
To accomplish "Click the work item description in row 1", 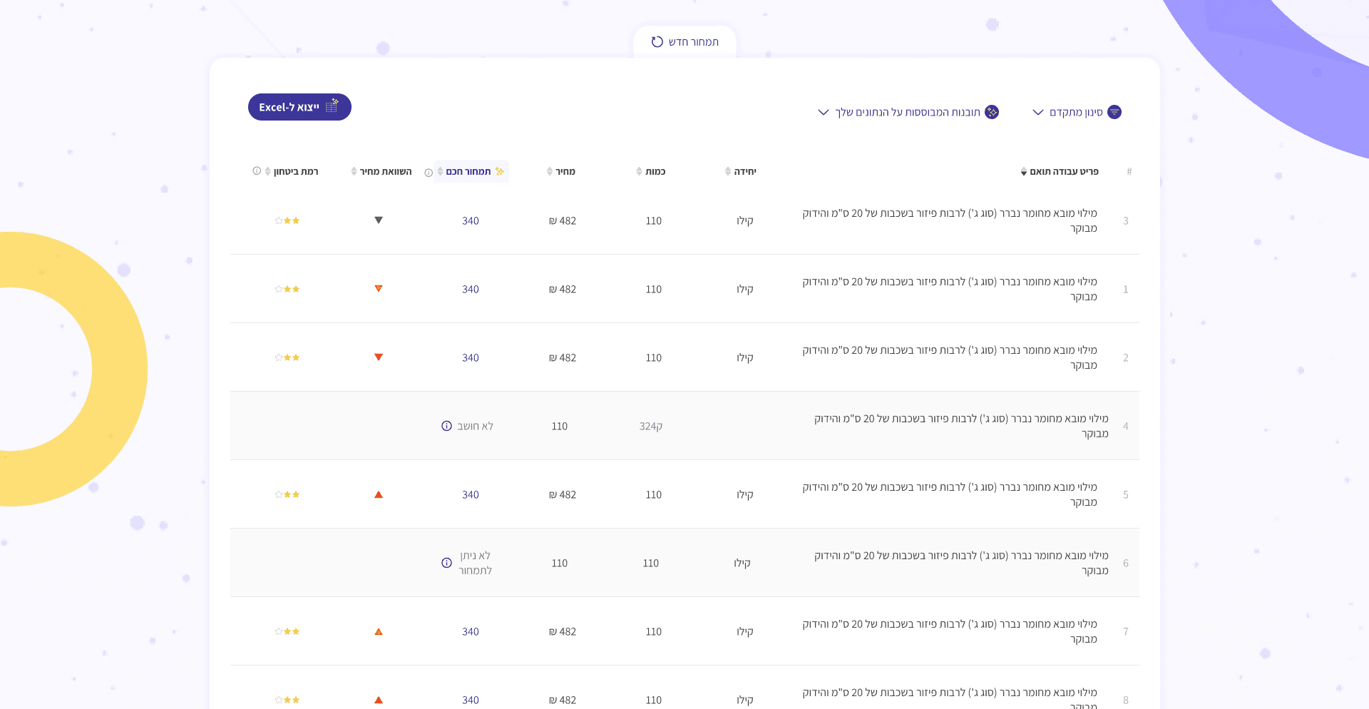I will pyautogui.click(x=950, y=289).
